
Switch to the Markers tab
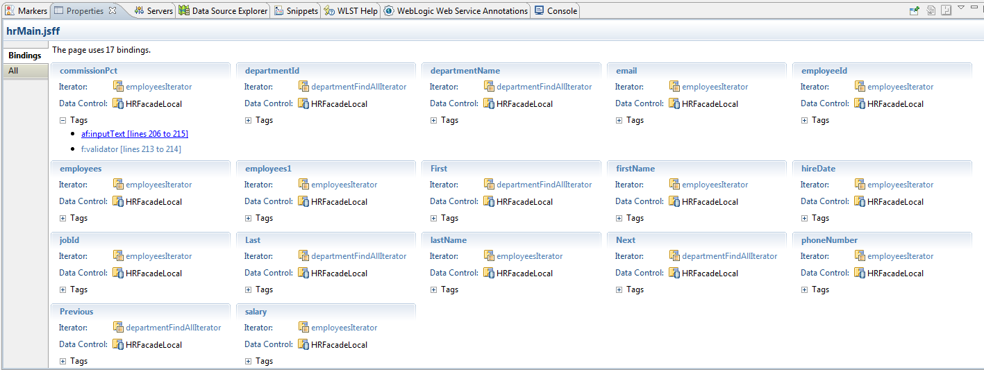coord(26,10)
